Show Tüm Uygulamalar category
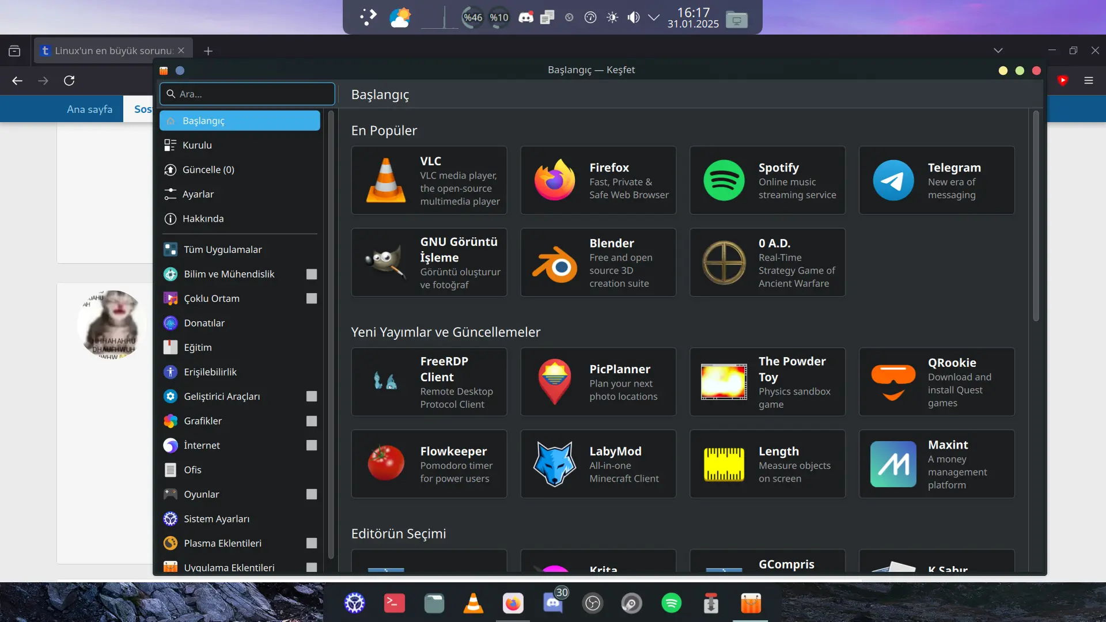This screenshot has height=622, width=1106. (240, 249)
